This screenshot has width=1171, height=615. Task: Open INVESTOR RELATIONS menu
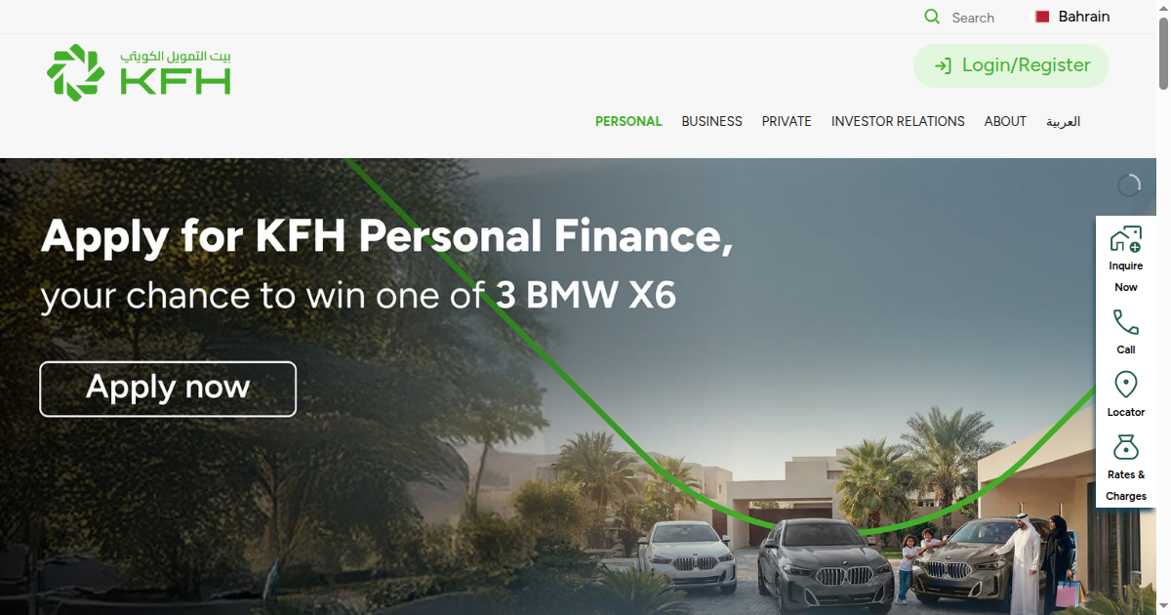(x=898, y=121)
